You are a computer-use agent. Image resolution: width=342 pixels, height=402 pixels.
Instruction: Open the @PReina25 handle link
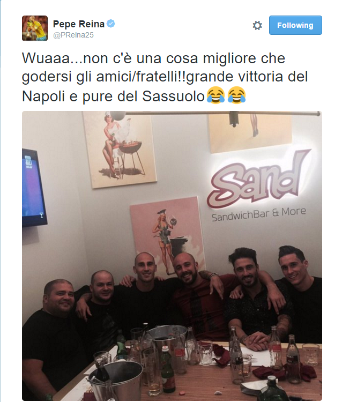(73, 35)
